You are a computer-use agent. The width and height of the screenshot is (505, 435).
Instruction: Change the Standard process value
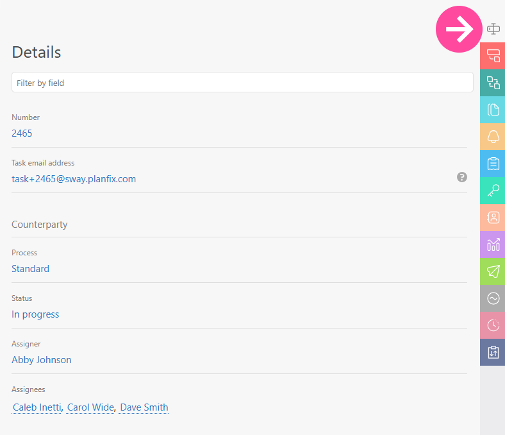click(x=30, y=269)
